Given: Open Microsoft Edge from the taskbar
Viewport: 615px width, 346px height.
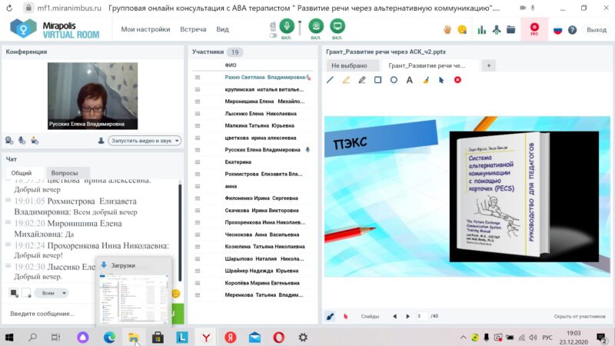Looking at the screenshot, I should pos(109,337).
